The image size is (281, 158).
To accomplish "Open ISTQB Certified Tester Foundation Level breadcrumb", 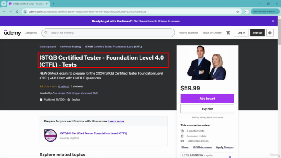I will point(113,47).
